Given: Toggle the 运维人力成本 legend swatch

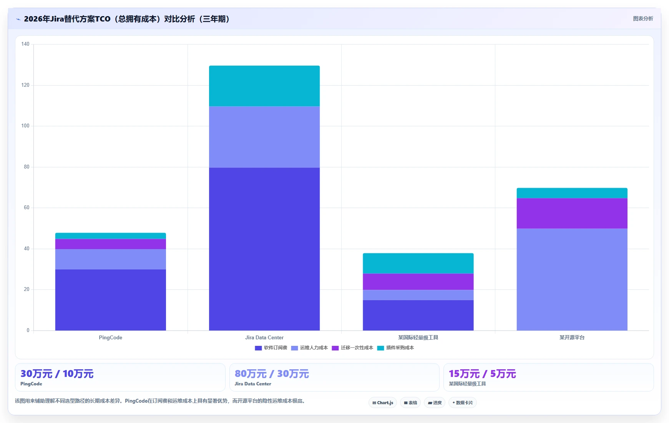Looking at the screenshot, I should [294, 348].
